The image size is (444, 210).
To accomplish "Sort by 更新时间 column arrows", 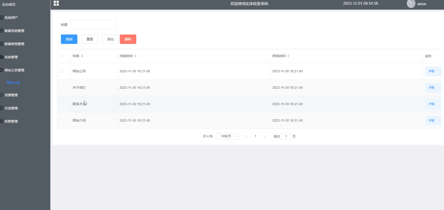I will point(288,56).
